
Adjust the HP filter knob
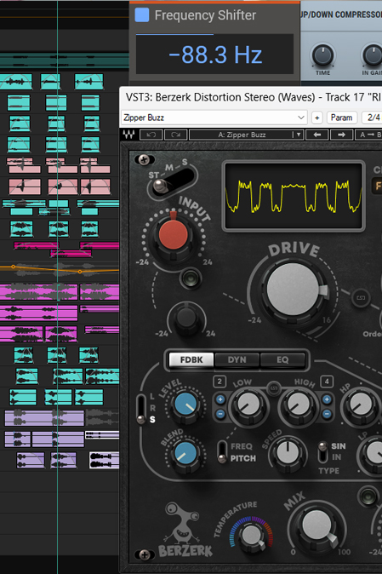tap(361, 405)
